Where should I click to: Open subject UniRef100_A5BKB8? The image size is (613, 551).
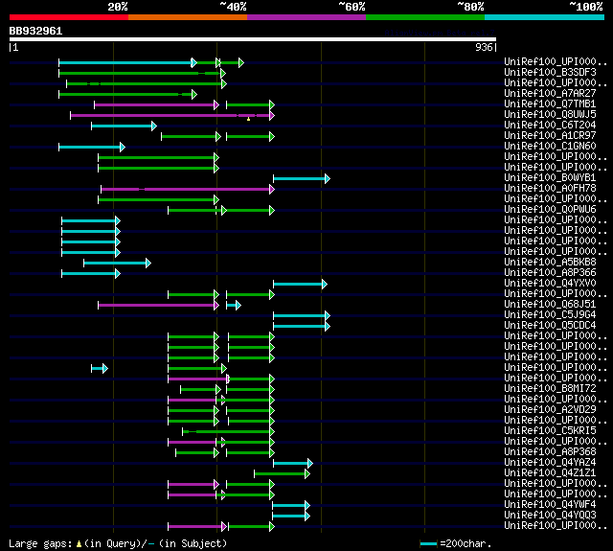(550, 262)
